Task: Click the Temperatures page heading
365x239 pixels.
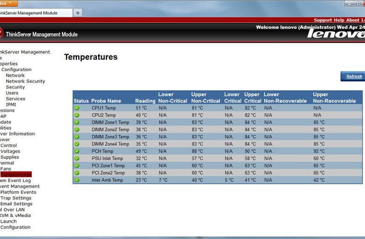Action: (x=91, y=57)
